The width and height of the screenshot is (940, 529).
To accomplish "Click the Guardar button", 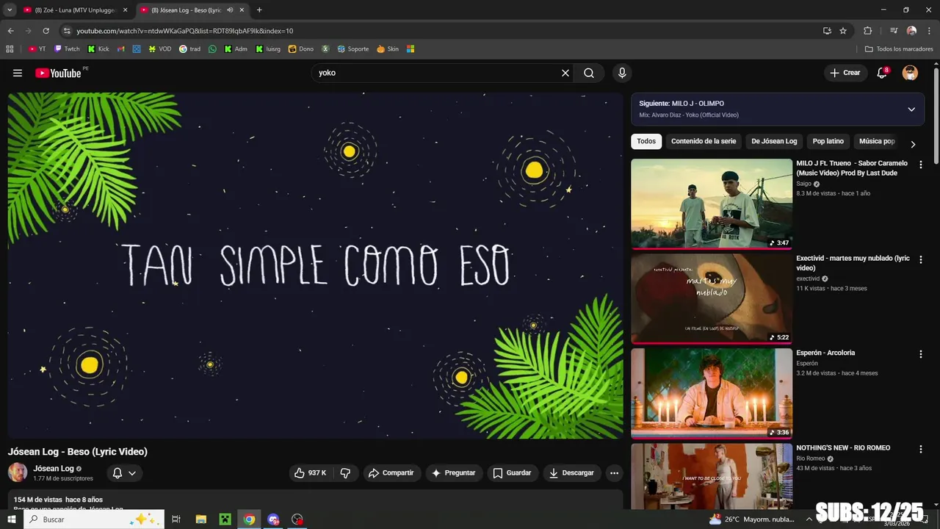I will tap(512, 473).
